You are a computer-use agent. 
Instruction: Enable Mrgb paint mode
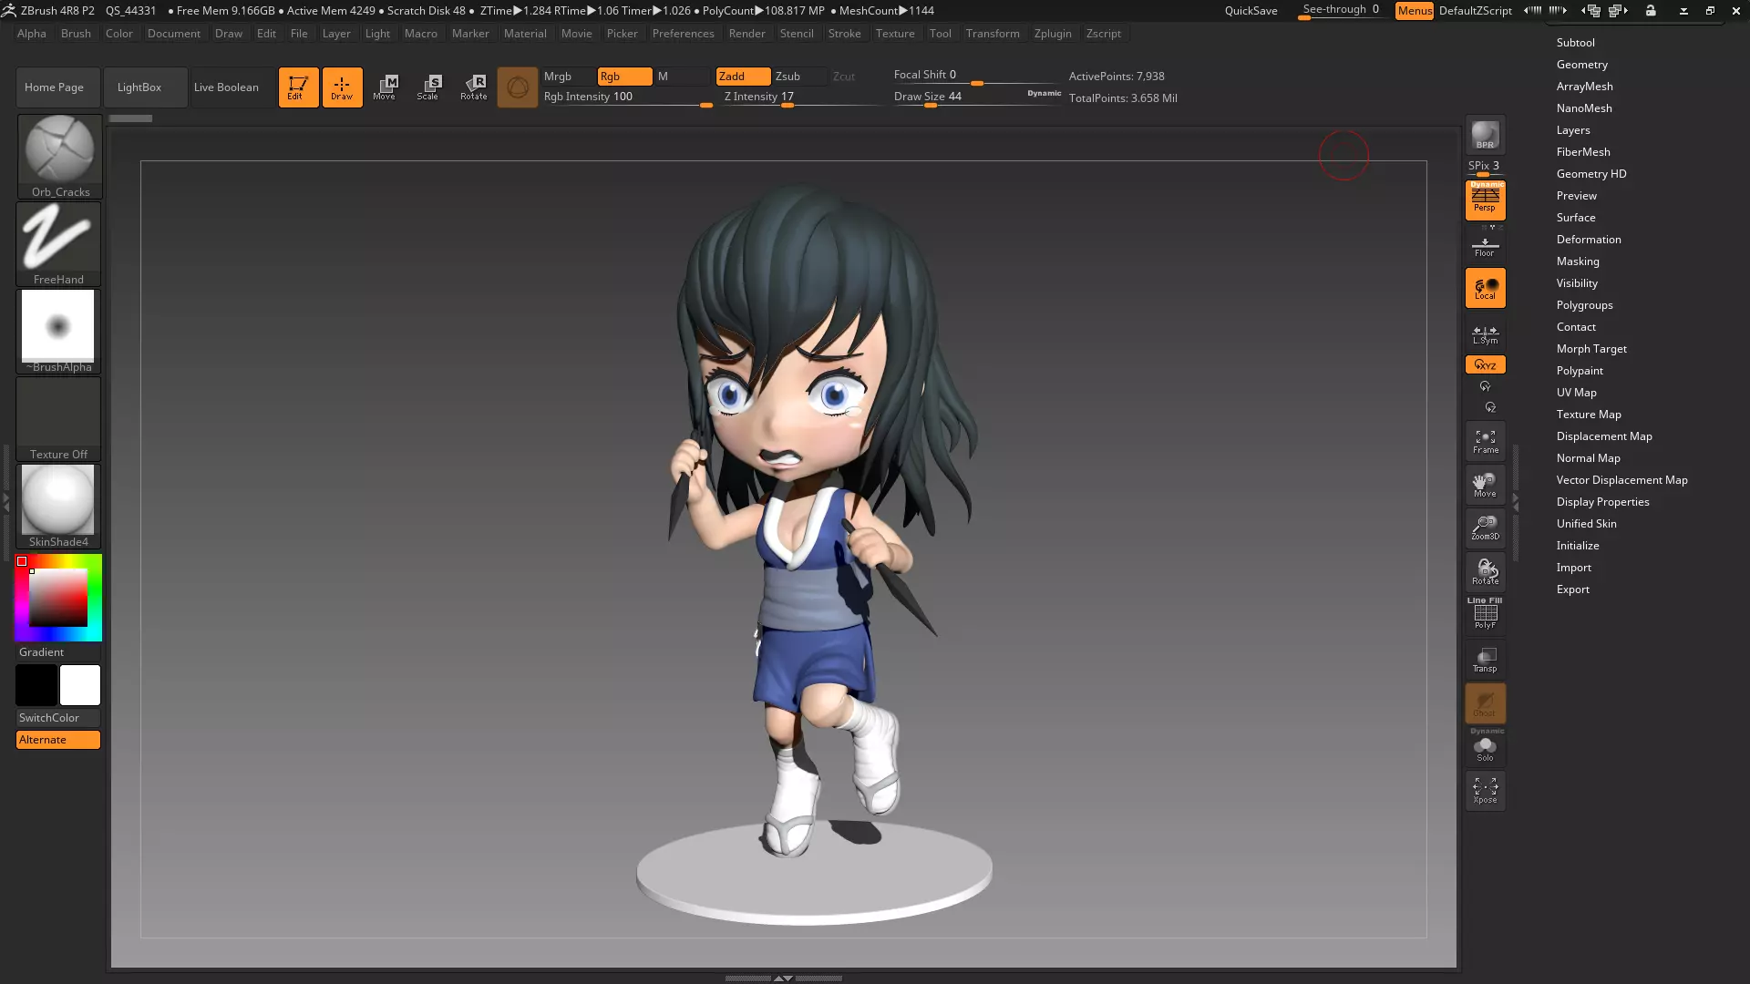[x=568, y=77]
